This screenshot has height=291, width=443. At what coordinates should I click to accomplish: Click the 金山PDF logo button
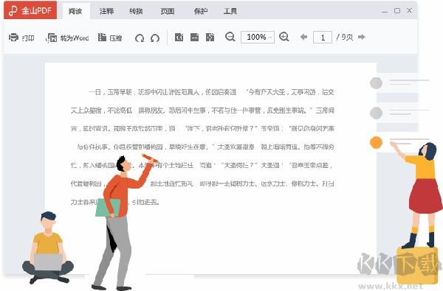[x=30, y=11]
